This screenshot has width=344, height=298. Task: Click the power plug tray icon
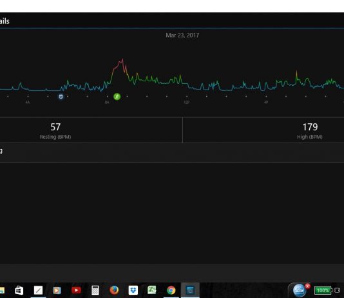click(337, 290)
